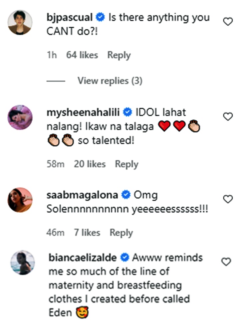
Task: Show the 7 likes on saabmagalona's comment
Action: pyautogui.click(x=87, y=232)
